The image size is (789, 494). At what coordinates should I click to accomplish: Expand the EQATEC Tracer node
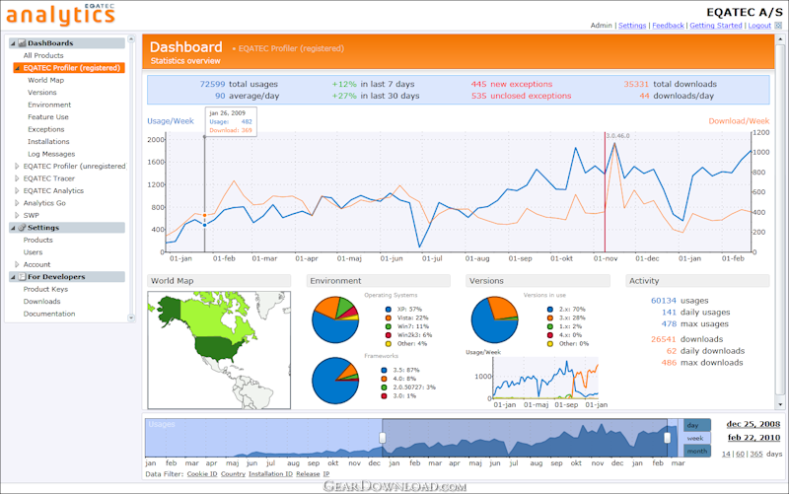tap(17, 178)
